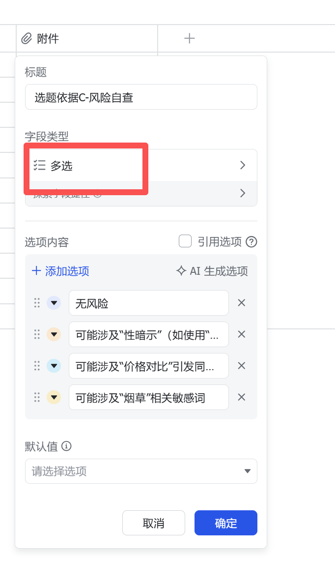Image resolution: width=335 pixels, height=586 pixels.
Task: Click drag handle of 烟草 option
Action: click(37, 397)
